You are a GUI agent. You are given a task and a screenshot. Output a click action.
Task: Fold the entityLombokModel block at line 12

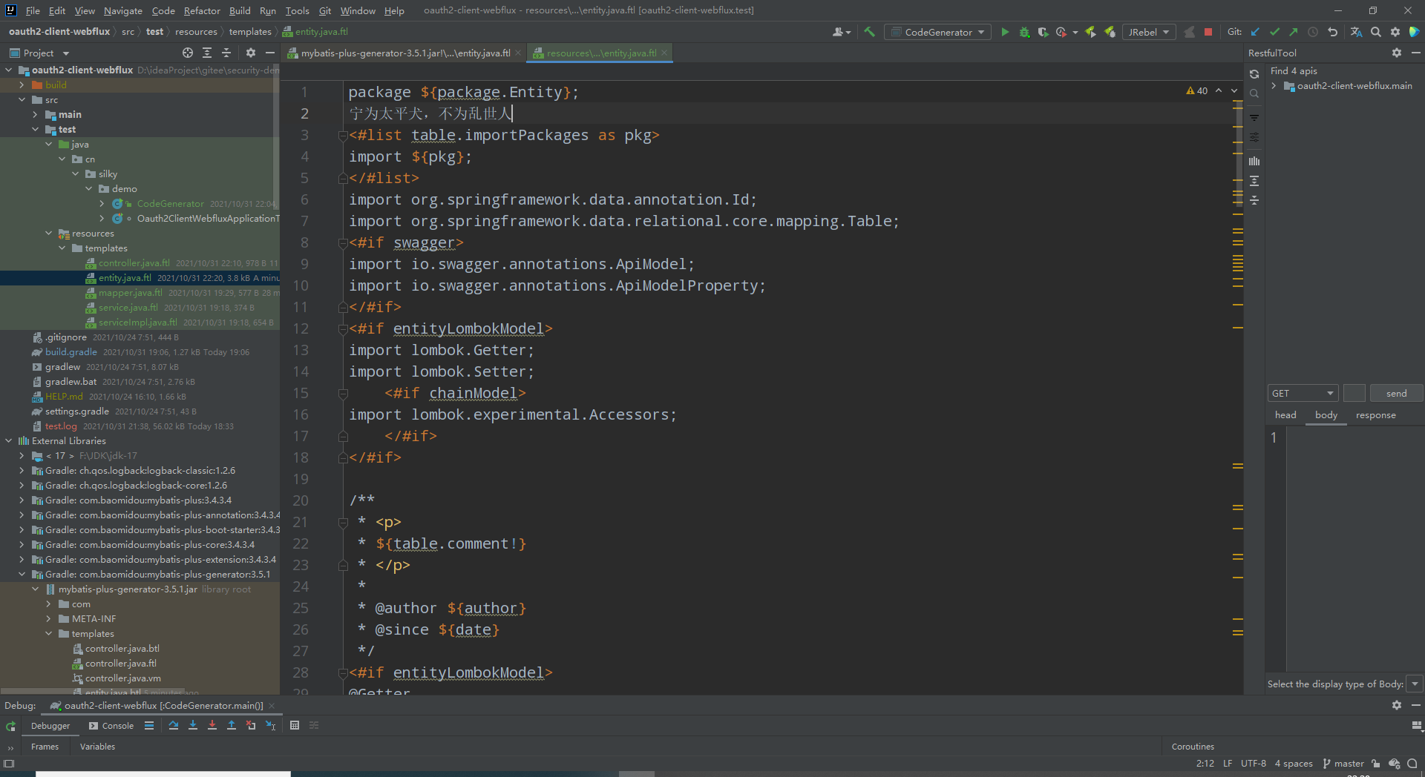coord(343,329)
